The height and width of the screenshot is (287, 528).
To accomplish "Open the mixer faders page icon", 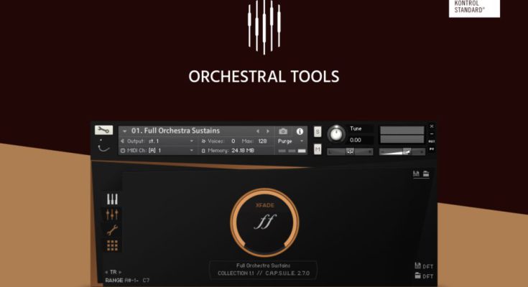I will point(112,215).
